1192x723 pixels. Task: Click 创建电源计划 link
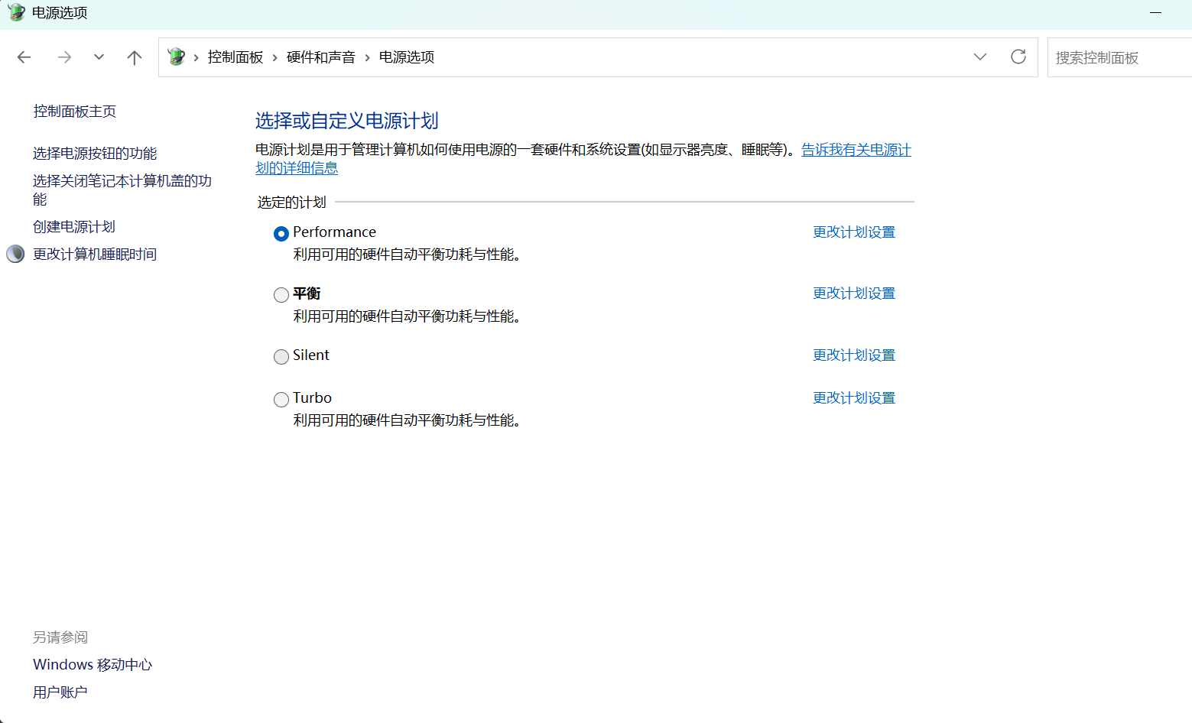pyautogui.click(x=74, y=227)
